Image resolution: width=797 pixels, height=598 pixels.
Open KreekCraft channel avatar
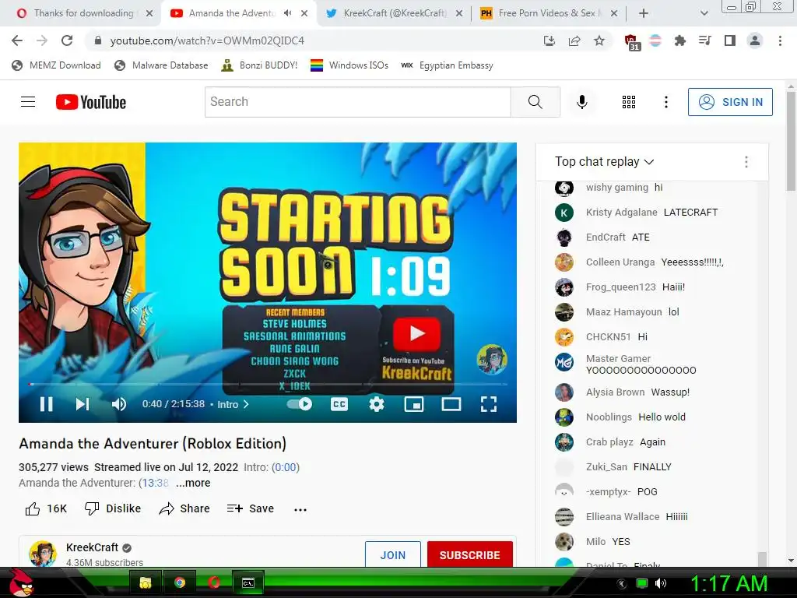[43, 554]
